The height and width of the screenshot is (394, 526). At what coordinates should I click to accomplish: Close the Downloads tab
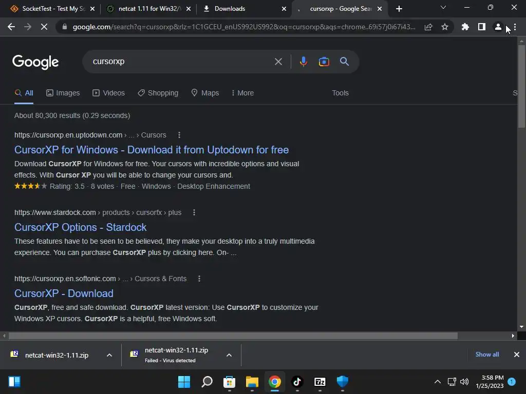[x=284, y=9]
